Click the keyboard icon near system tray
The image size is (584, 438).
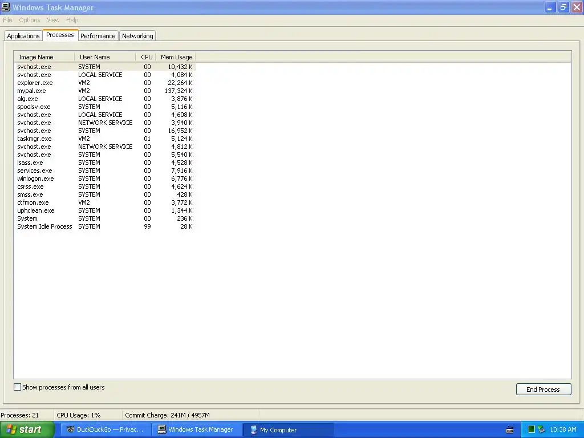(x=510, y=430)
